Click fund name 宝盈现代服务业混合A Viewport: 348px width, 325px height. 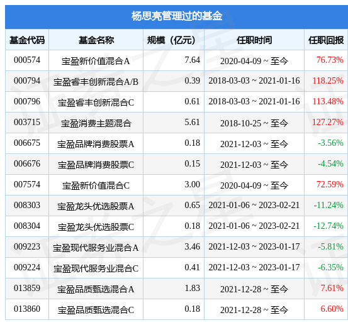[x=96, y=248]
